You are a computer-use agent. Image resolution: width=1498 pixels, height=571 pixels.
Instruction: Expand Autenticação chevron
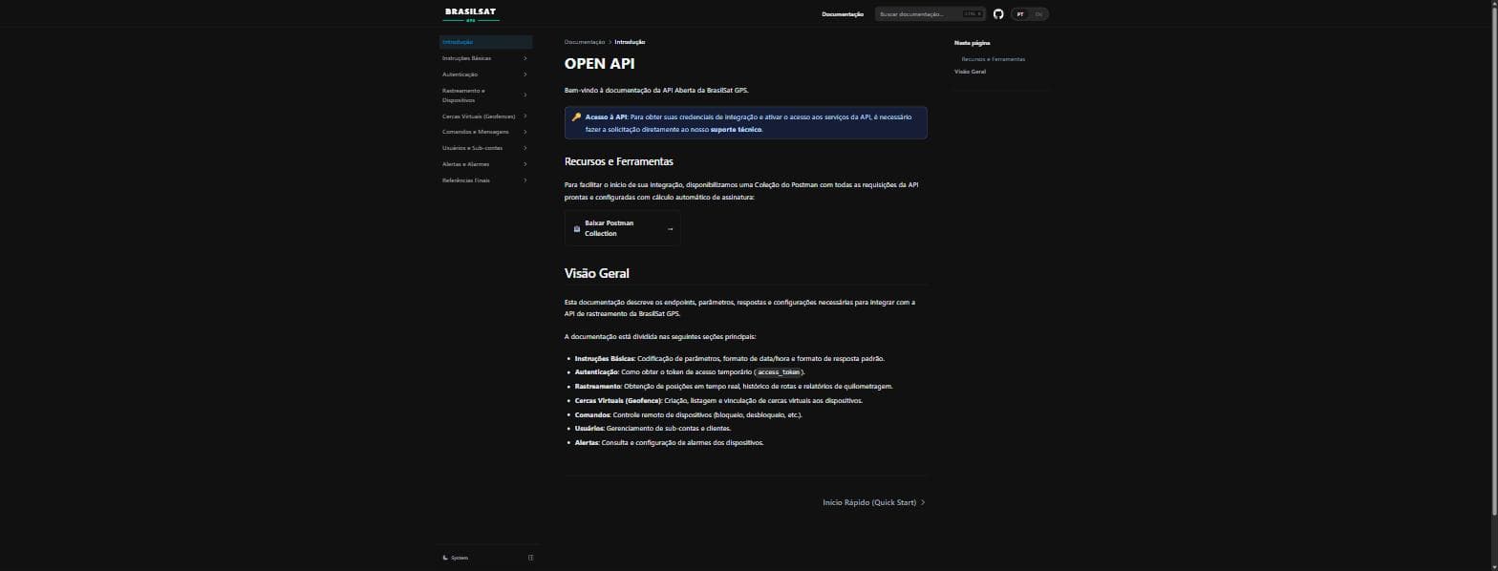coord(525,74)
